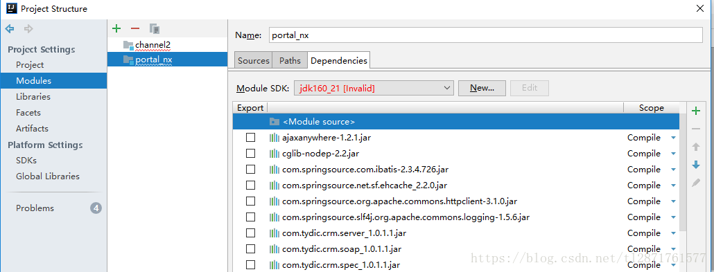The image size is (714, 272).
Task: Switch to the Paths tab
Action: [290, 60]
